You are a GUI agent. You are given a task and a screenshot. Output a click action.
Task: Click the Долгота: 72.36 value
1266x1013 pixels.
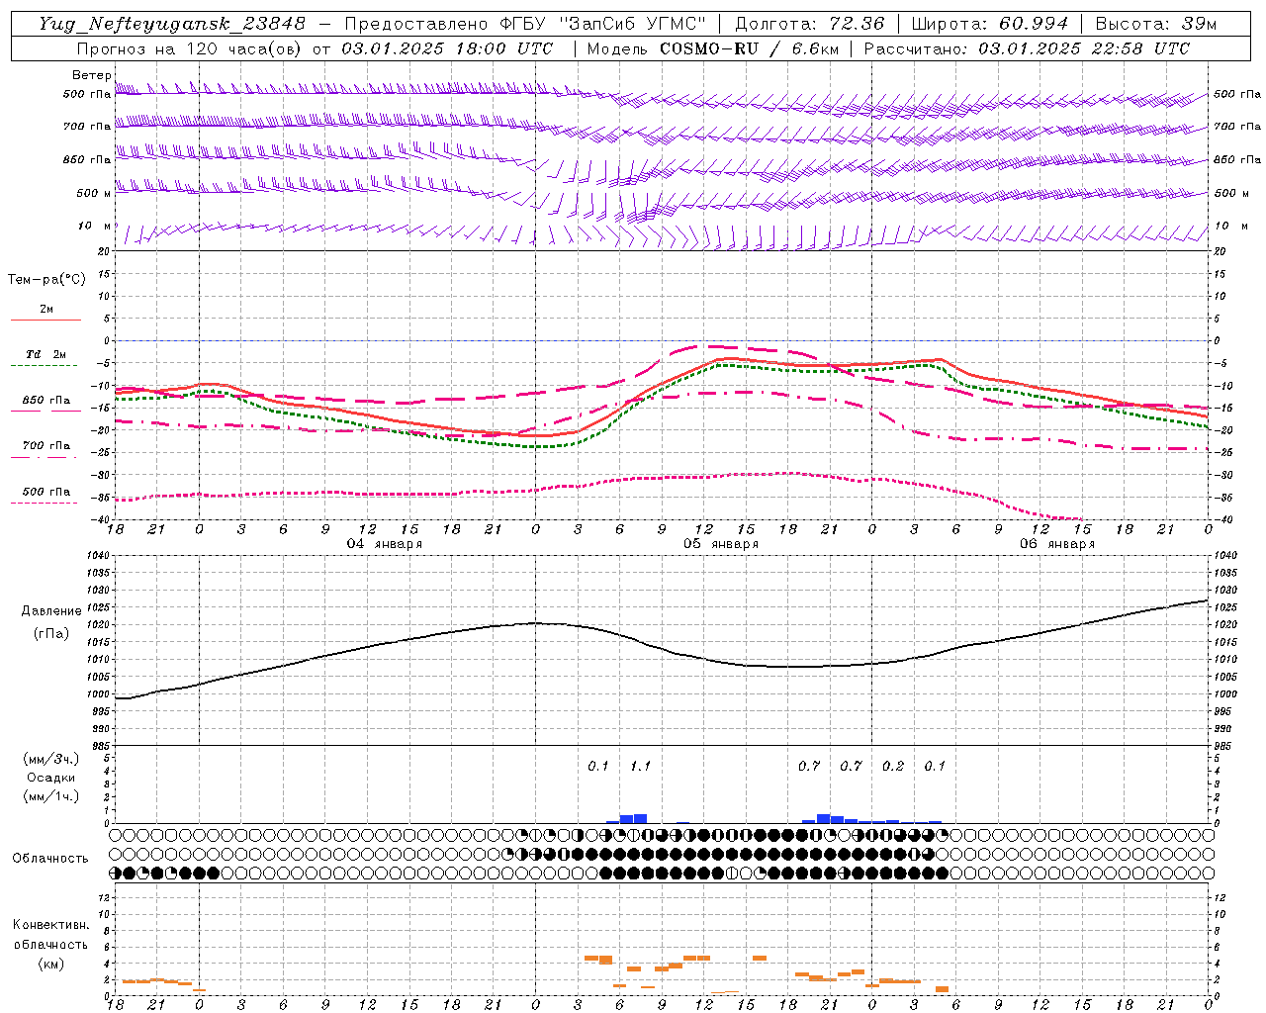pos(810,24)
